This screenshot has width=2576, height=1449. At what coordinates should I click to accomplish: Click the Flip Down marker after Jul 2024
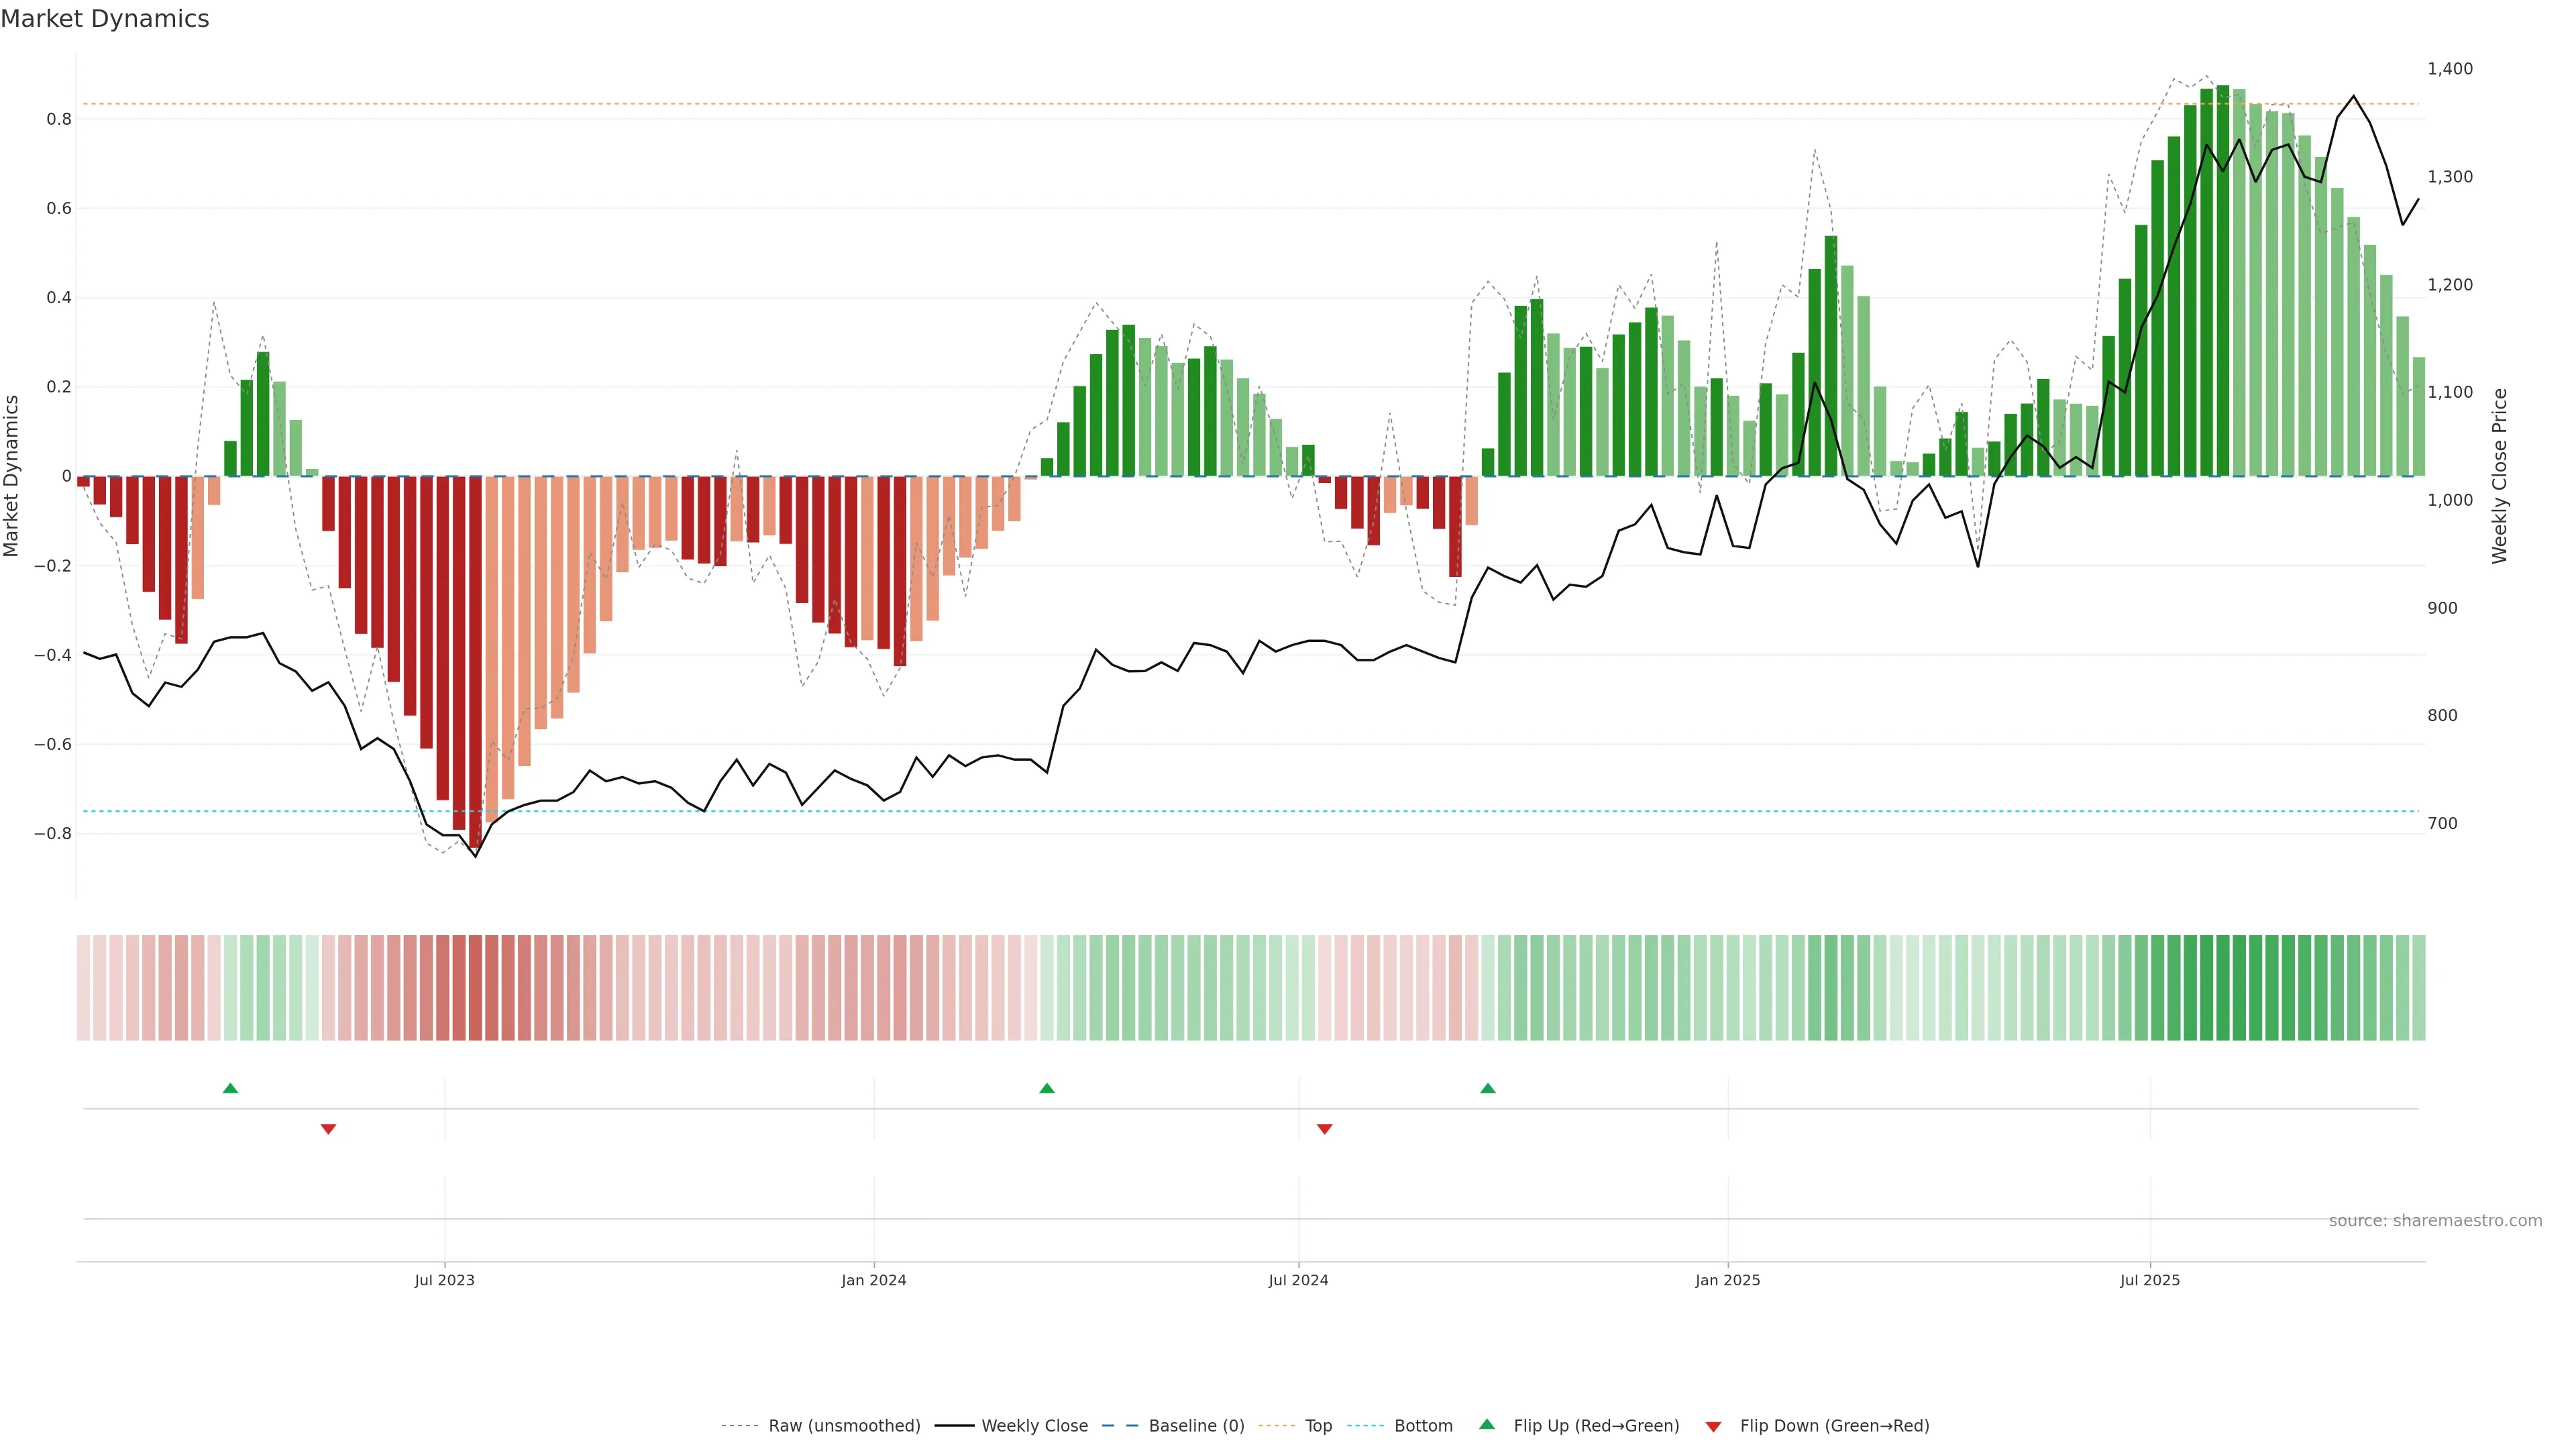tap(1325, 1129)
